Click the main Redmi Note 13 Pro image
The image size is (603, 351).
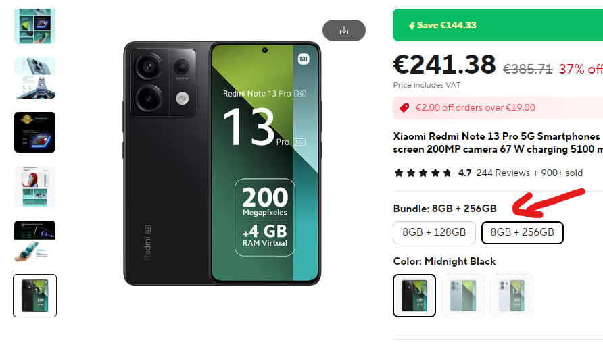222,163
